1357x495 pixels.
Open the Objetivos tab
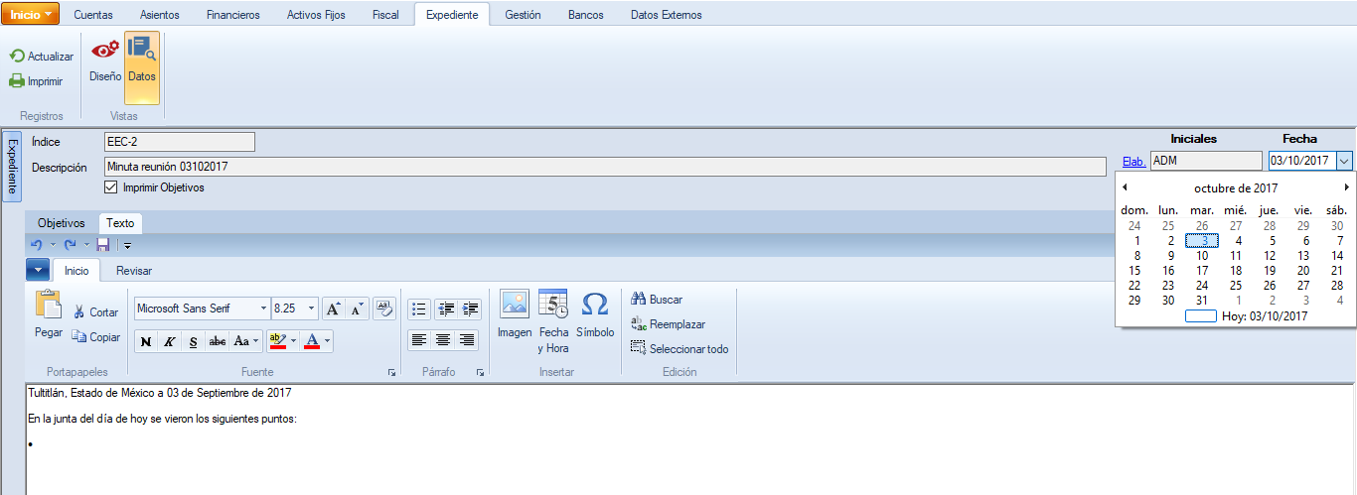tap(62, 223)
